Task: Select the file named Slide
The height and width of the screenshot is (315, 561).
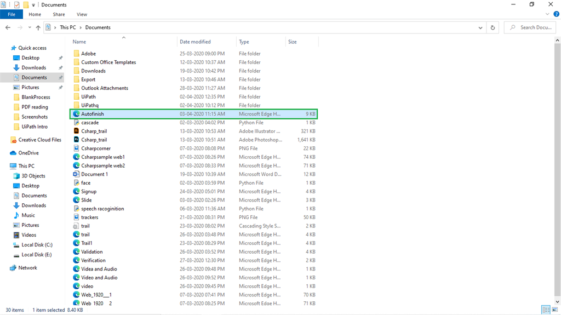Action: 86,200
